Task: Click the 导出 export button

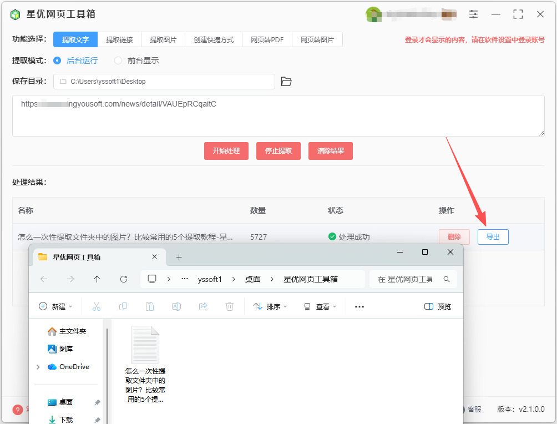Action: pos(493,237)
